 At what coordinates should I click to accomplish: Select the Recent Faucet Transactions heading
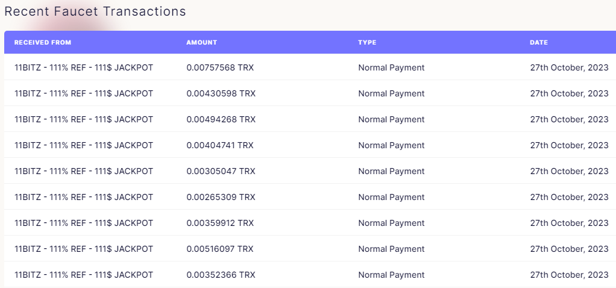[x=95, y=11]
